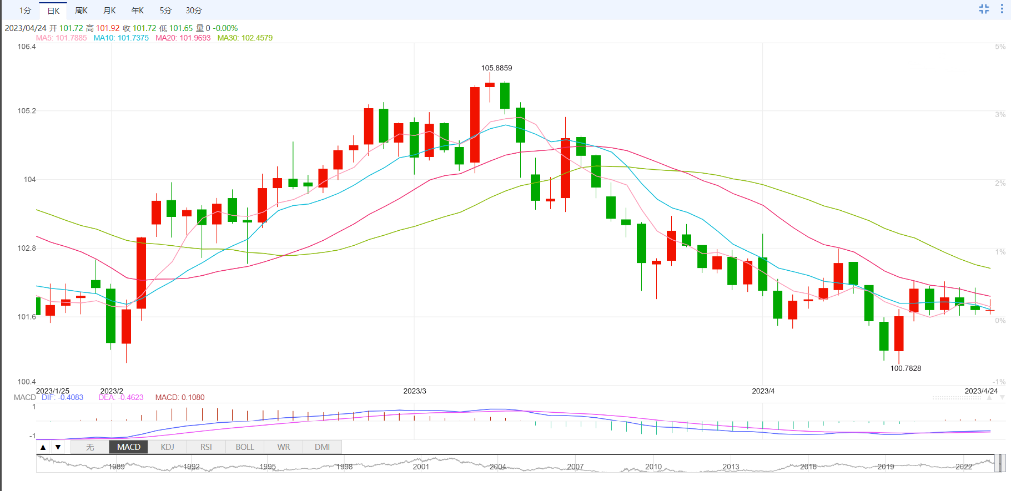The width and height of the screenshot is (1011, 491).
Task: Choose the 无 (no indicator) button
Action: pos(90,447)
